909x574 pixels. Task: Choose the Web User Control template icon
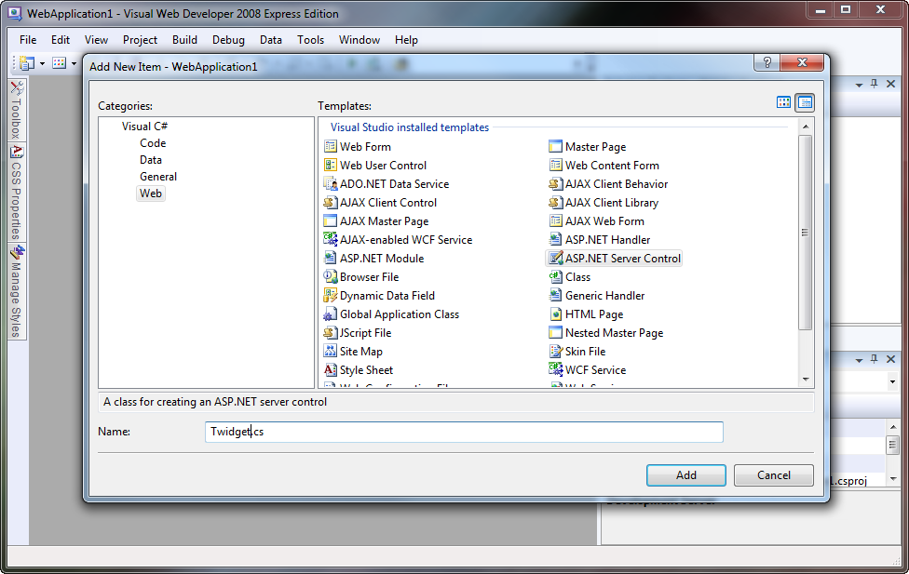click(x=331, y=165)
